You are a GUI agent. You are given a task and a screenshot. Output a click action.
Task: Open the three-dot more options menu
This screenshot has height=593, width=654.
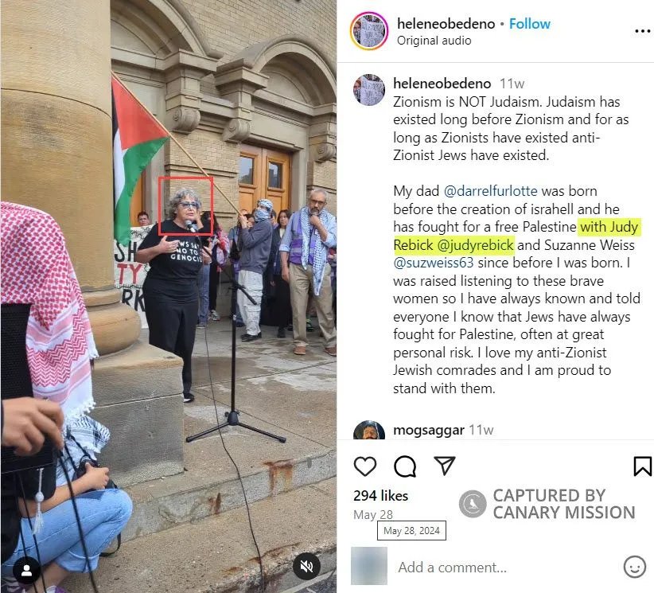pyautogui.click(x=642, y=31)
